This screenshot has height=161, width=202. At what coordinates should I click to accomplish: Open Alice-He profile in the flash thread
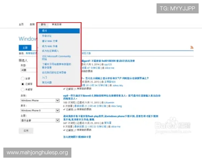(116, 126)
